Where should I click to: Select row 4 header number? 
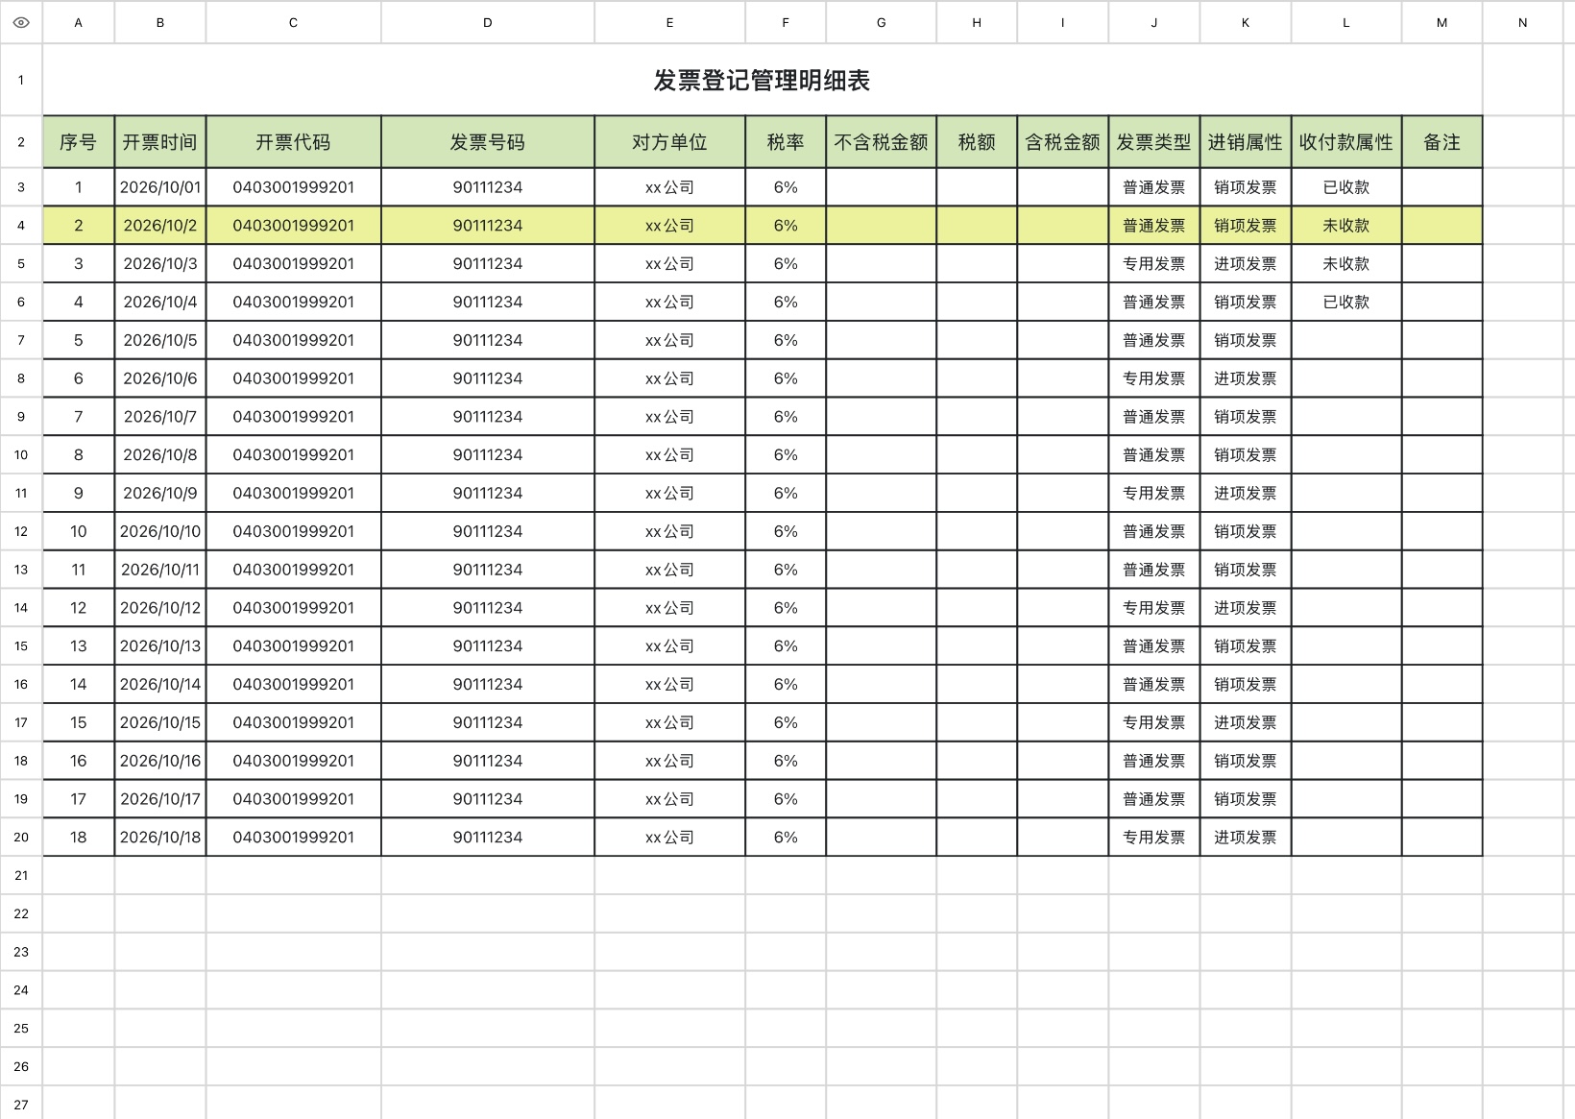(x=21, y=226)
